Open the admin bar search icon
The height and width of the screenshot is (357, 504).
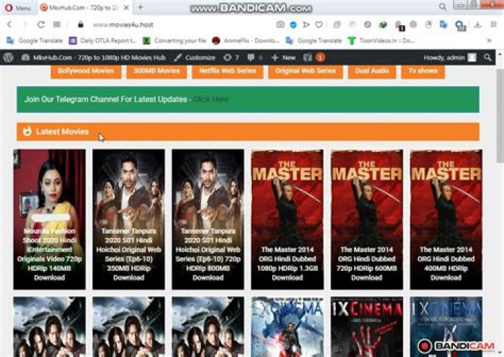point(487,57)
